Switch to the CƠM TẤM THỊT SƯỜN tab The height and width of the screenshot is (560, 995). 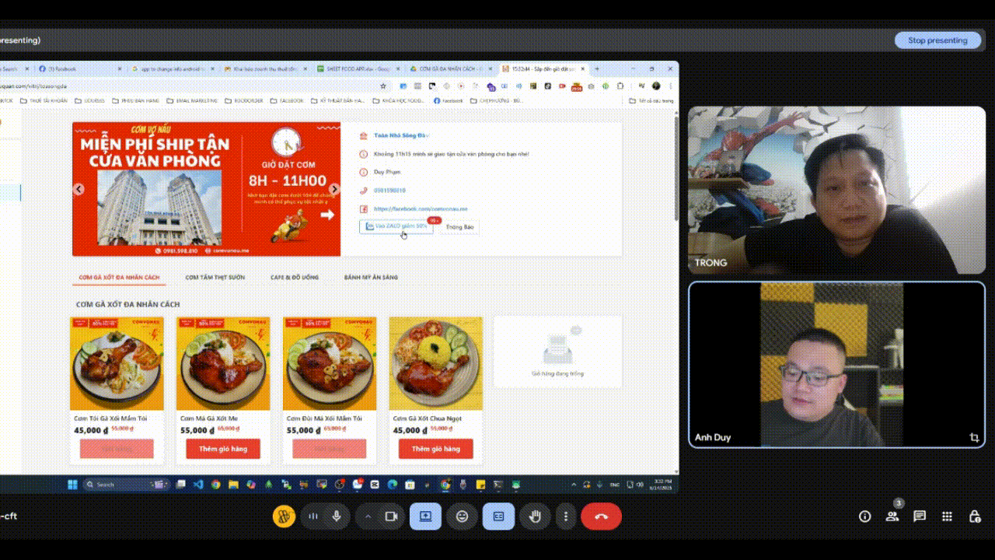(x=215, y=278)
